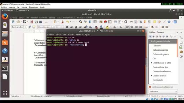
Task: Open Writer Insertar menu
Action: click(x=34, y=18)
